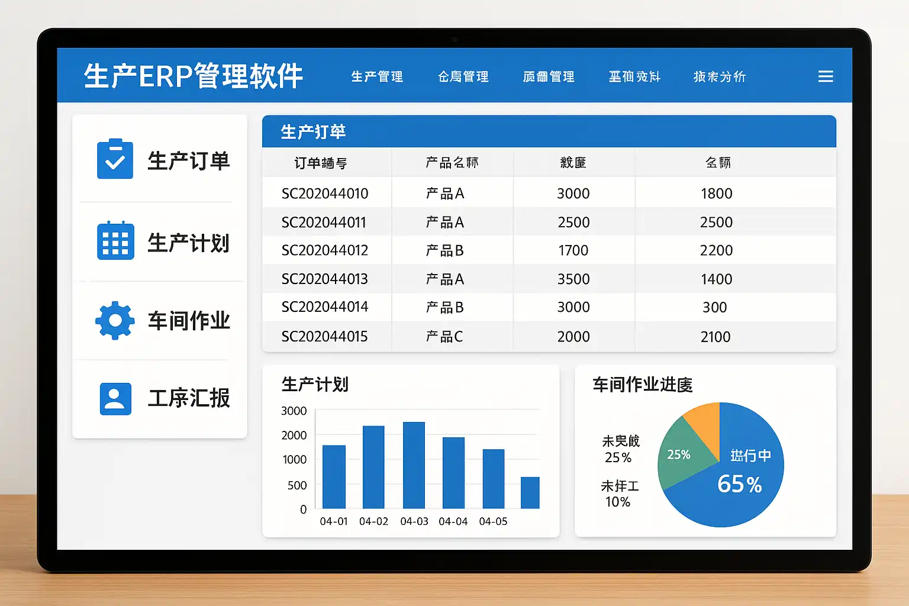The height and width of the screenshot is (606, 909).
Task: Click the 04-02 bar in 生产计划 chart
Action: pyautogui.click(x=373, y=467)
